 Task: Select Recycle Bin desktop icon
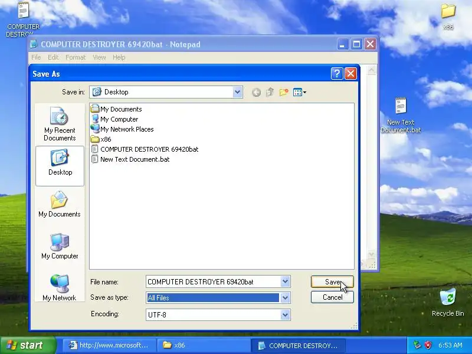point(448,303)
